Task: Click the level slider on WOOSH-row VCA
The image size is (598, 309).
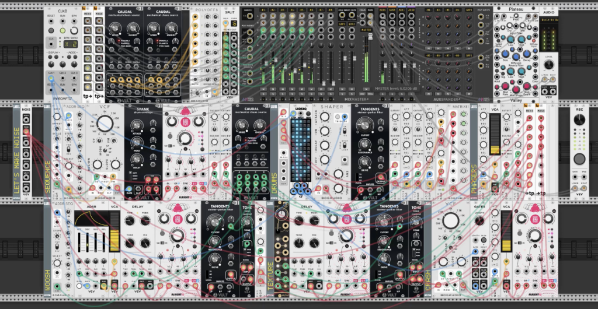Action: [x=115, y=232]
